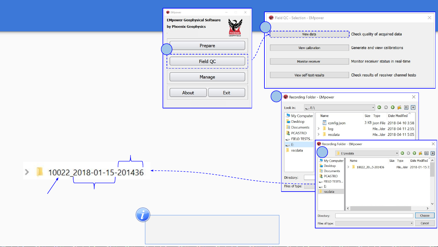This screenshot has height=247, width=438.
Task: Click horizontal scrollbar in E:\recdata file list
Action: tap(388, 208)
